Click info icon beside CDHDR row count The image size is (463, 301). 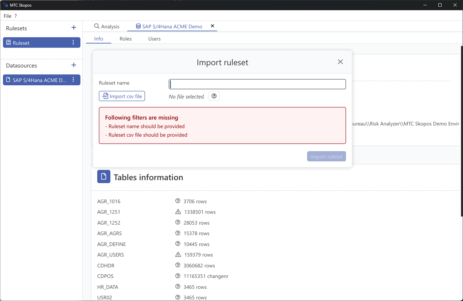(178, 265)
